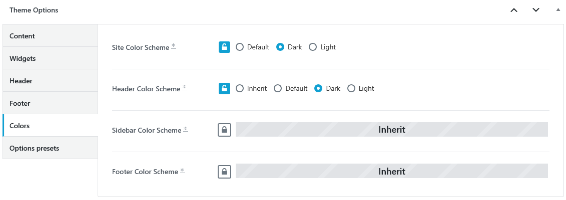Click the lock icon for Sidebar Color Scheme
566x200 pixels.
click(x=224, y=130)
